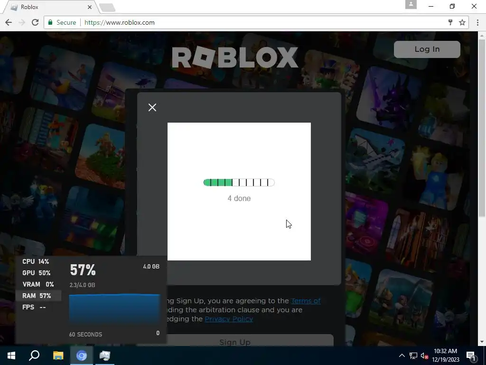Image resolution: width=486 pixels, height=365 pixels.
Task: Open the Terms of Use link
Action: pyautogui.click(x=306, y=301)
